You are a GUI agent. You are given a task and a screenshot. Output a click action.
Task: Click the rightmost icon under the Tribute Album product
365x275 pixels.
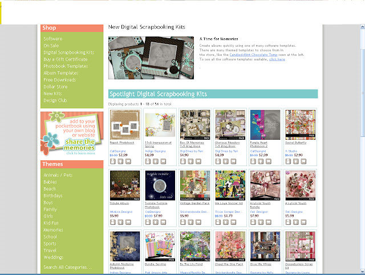(x=128, y=222)
